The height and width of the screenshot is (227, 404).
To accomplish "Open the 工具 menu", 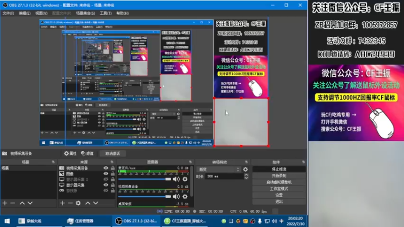I will (x=106, y=13).
